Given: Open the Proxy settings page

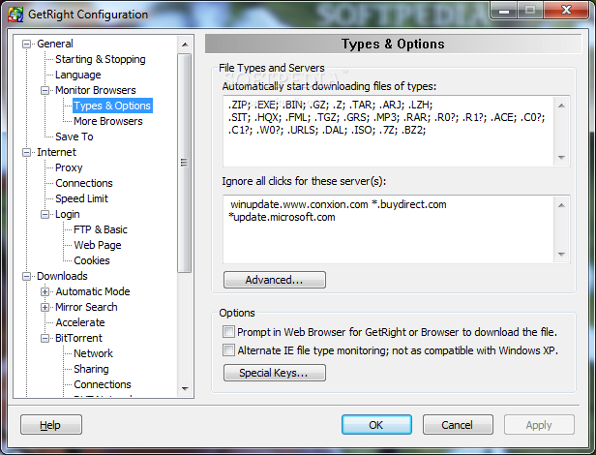Looking at the screenshot, I should (69, 167).
